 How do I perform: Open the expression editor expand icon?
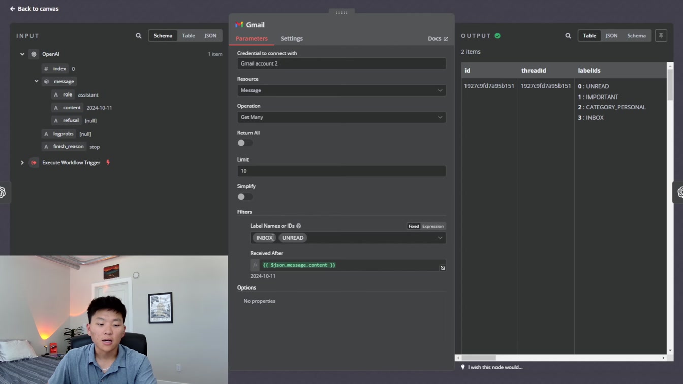(x=443, y=268)
